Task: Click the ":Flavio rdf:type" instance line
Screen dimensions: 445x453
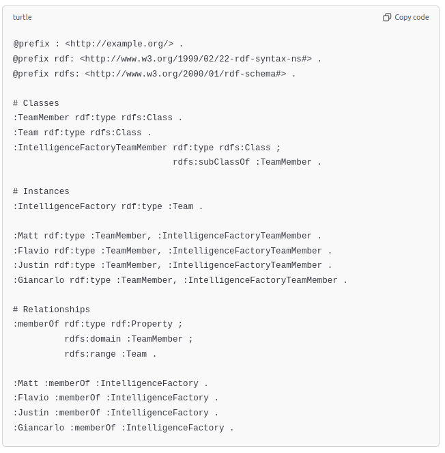Action: click(x=172, y=251)
